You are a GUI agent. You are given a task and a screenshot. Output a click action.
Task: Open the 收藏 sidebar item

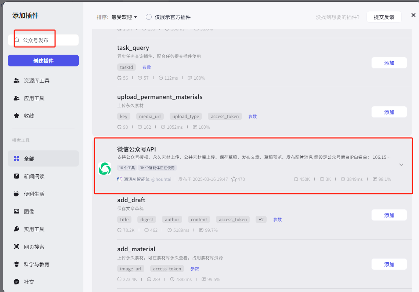tap(43, 116)
